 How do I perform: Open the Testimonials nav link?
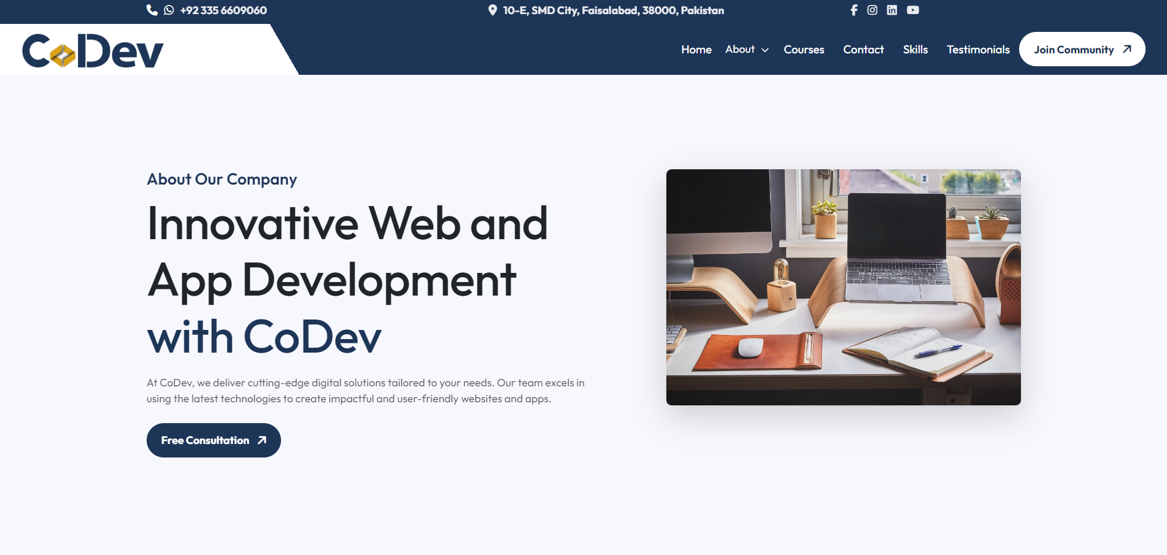[977, 50]
